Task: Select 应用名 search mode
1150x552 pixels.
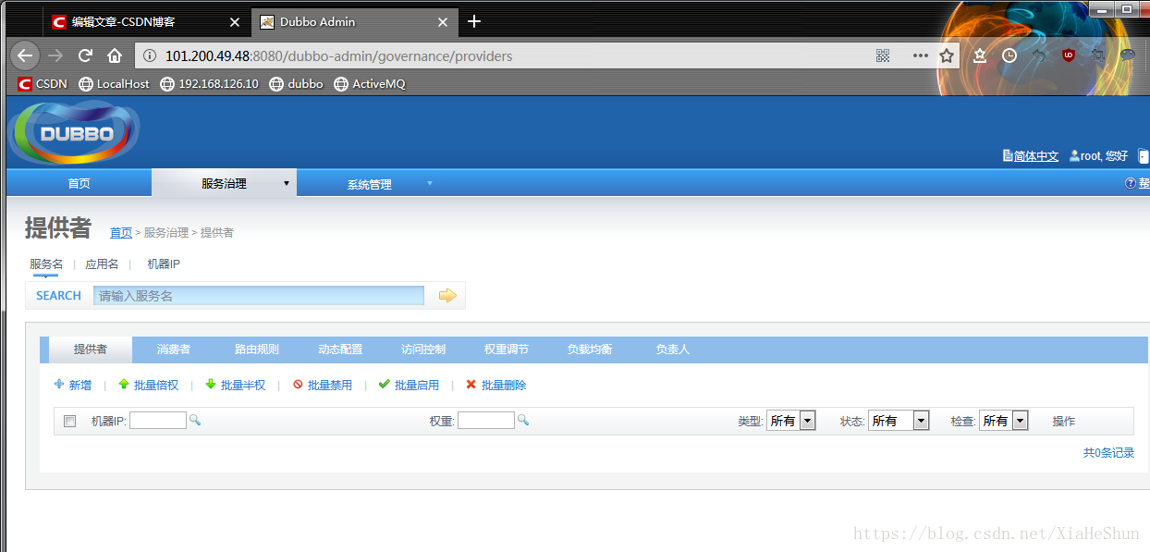Action: (102, 264)
